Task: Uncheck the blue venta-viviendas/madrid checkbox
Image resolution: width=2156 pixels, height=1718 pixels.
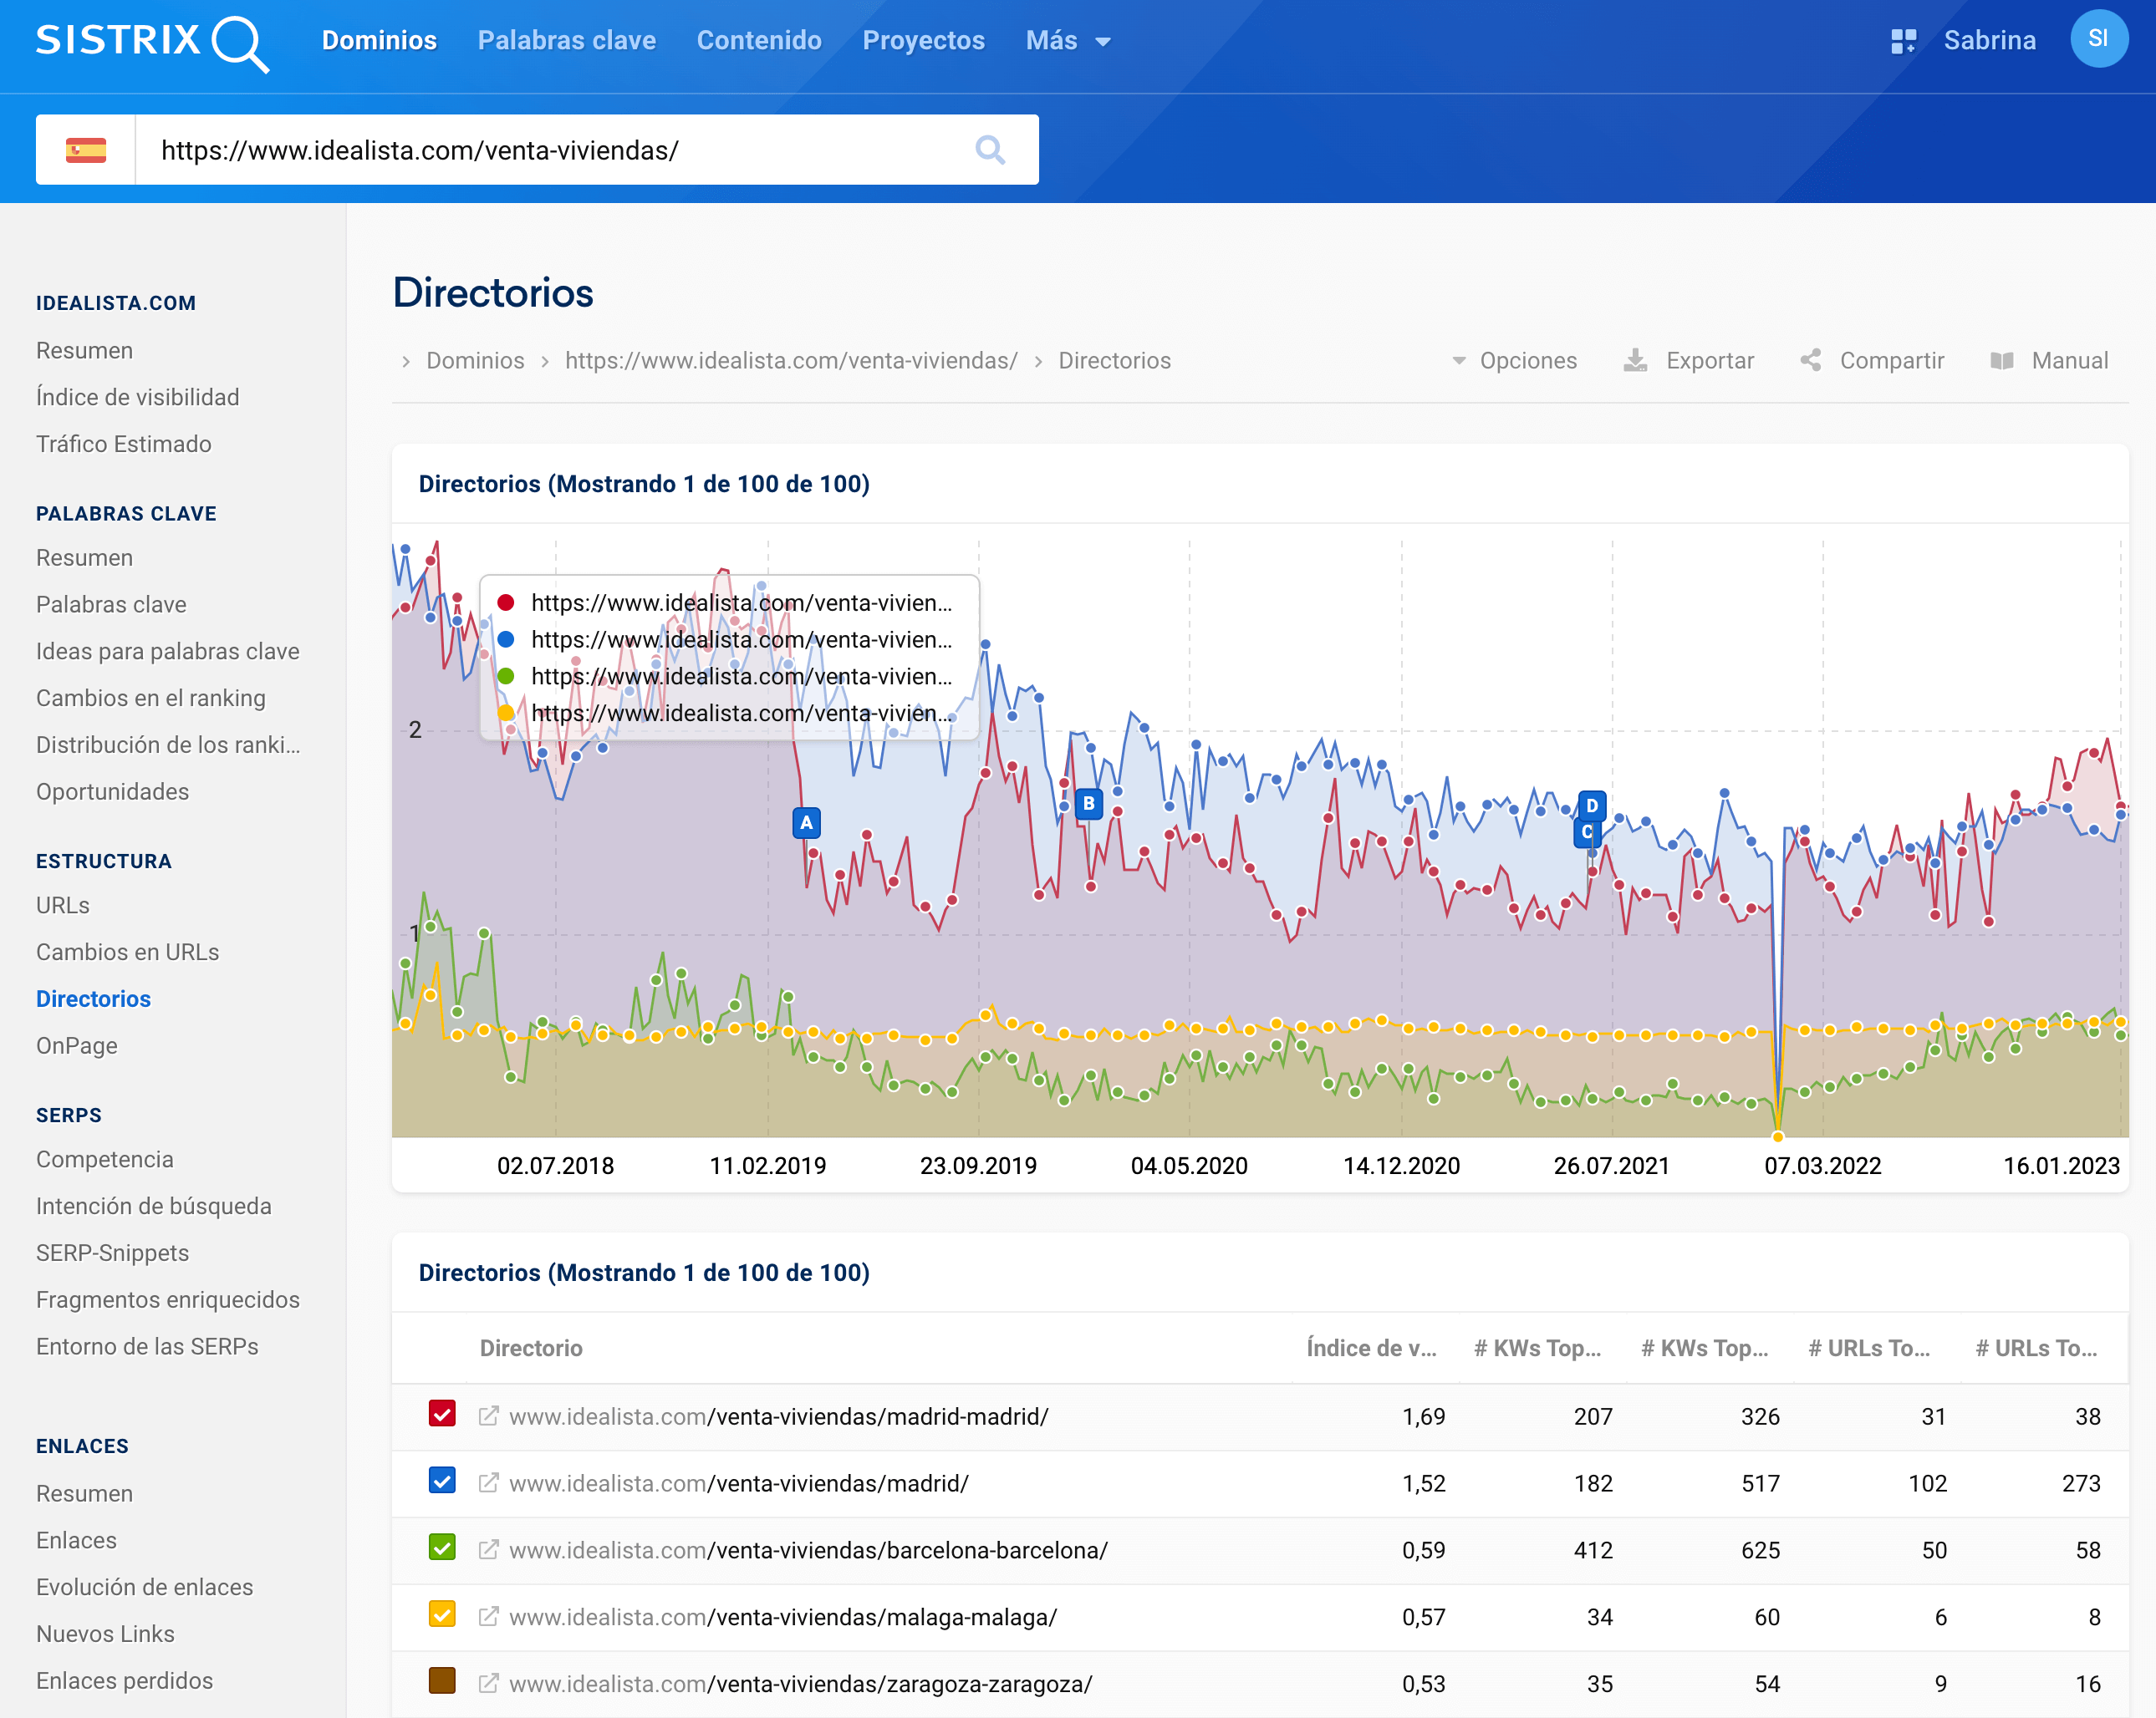Action: click(442, 1482)
